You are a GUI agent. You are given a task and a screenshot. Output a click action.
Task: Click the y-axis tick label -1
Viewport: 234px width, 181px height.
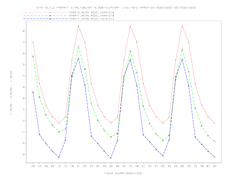coord(22,132)
